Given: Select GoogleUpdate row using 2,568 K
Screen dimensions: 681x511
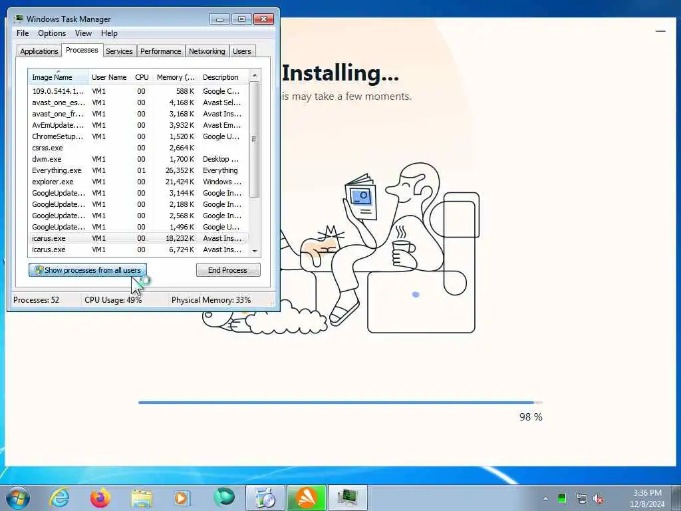Looking at the screenshot, I should click(138, 216).
